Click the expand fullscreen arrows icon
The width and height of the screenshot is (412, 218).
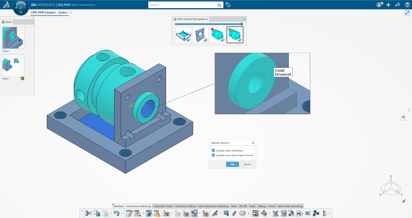407,12
